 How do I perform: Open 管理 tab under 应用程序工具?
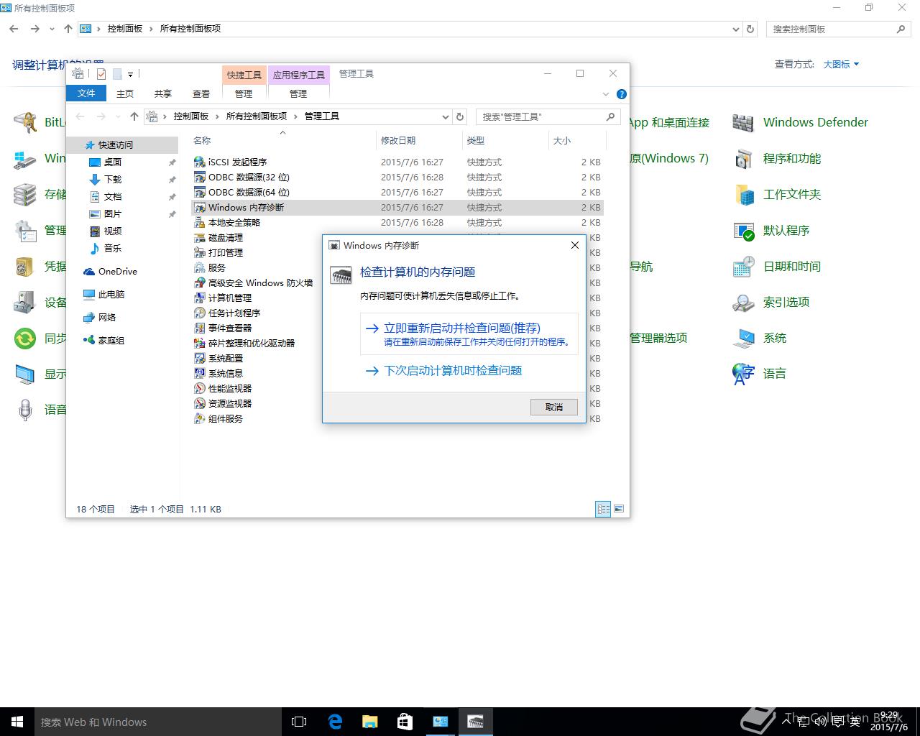(x=298, y=93)
